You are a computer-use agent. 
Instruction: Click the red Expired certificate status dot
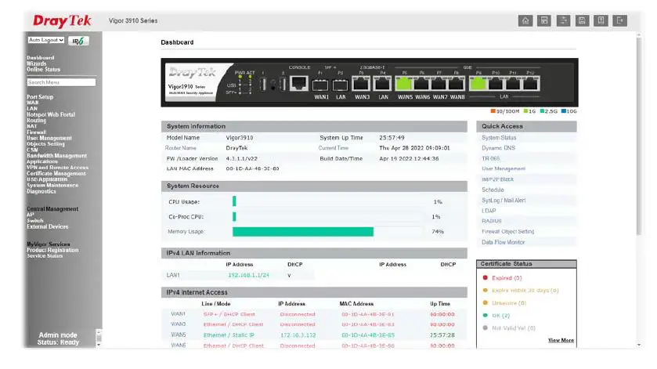(x=486, y=277)
